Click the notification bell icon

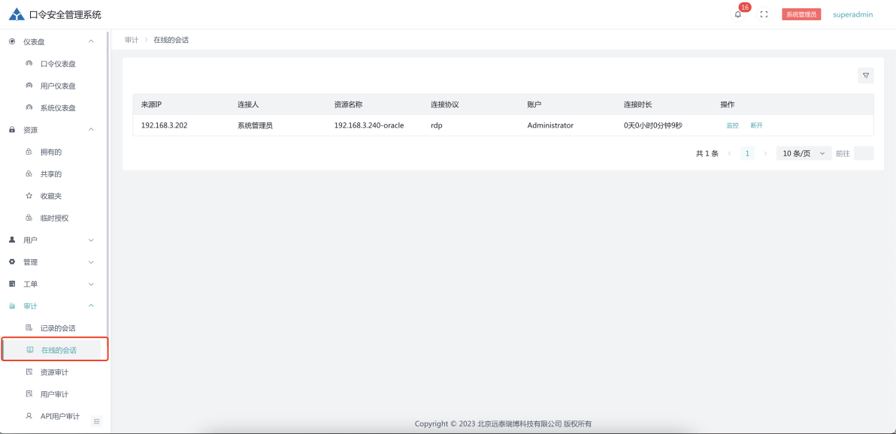coord(738,14)
